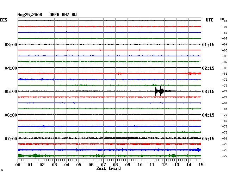The width and height of the screenshot is (229, 174).
Task: Click the red trace event near minute 14
Action: click(x=193, y=73)
